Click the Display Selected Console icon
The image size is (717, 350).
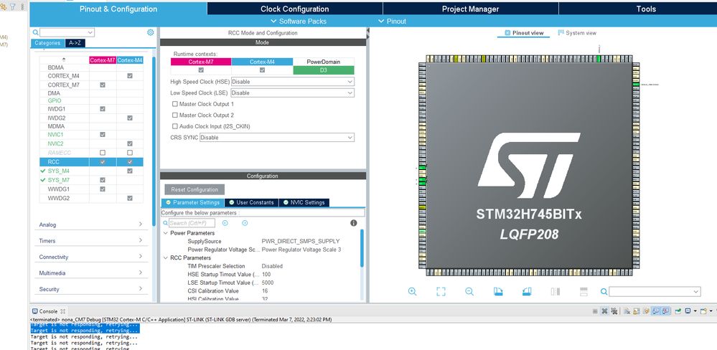point(688,311)
